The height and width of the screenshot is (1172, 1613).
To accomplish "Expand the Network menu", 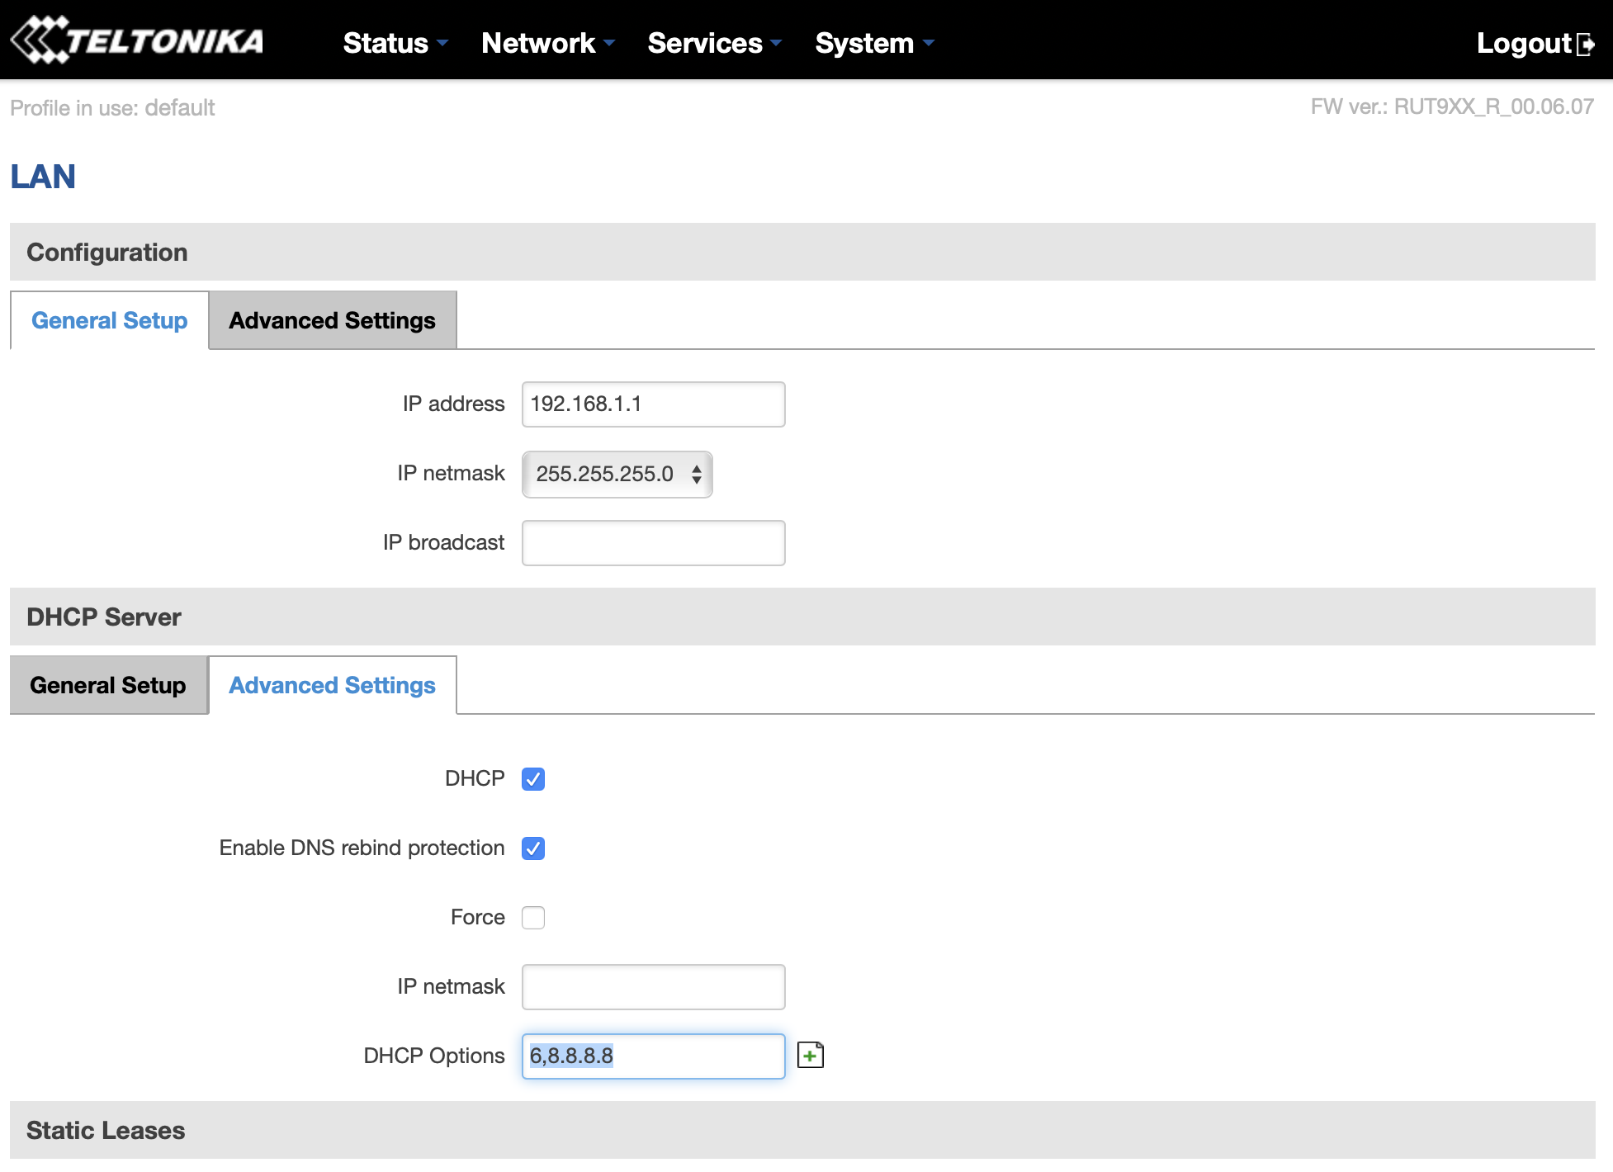I will [x=547, y=43].
